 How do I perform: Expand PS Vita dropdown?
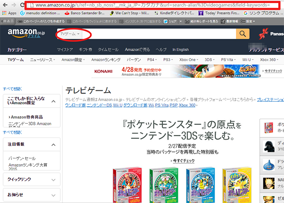pos(229,60)
